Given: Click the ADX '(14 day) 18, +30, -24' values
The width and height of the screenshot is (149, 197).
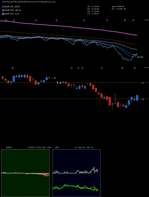Looking at the screenshot, I should 84,147.
